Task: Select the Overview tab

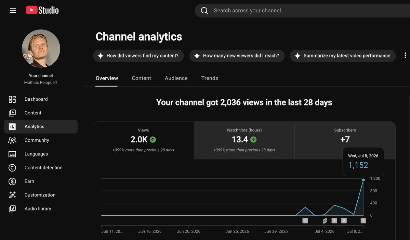Action: 107,78
